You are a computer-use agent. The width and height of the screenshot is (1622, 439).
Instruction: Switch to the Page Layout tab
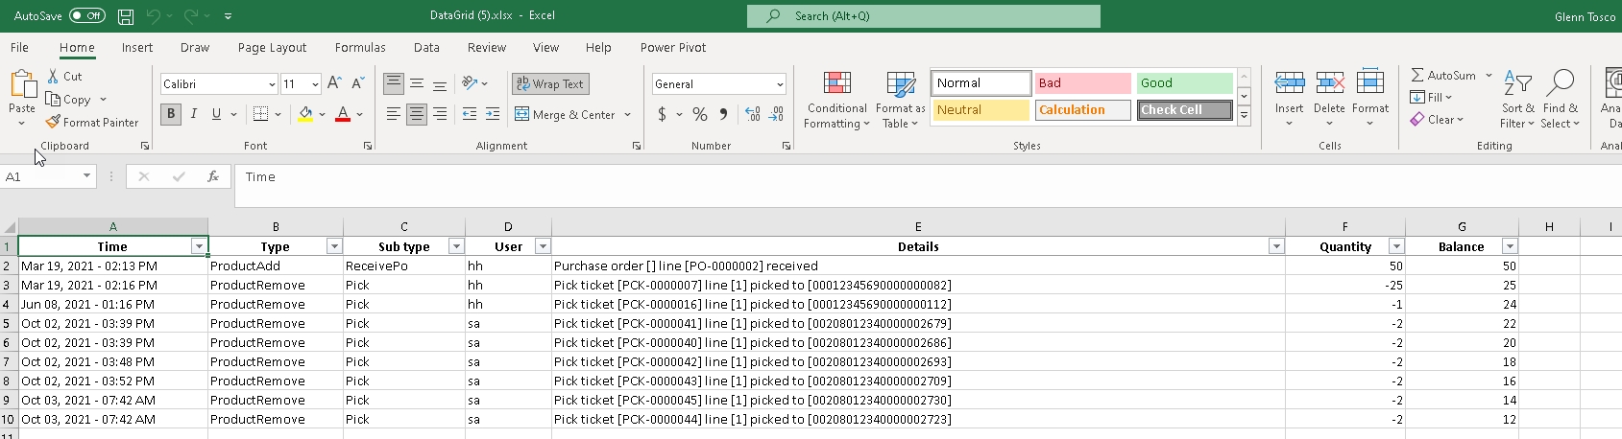272,48
